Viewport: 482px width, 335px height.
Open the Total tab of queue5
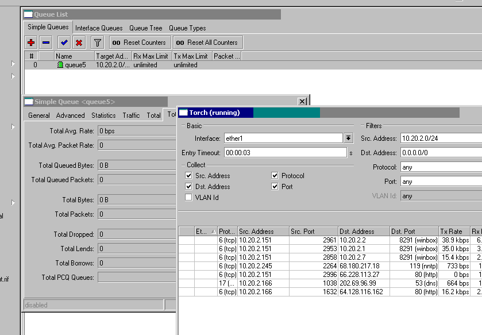pos(153,115)
